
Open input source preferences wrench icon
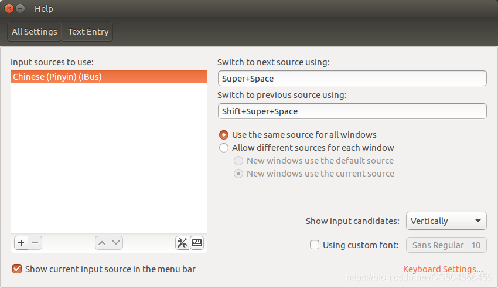click(x=182, y=243)
